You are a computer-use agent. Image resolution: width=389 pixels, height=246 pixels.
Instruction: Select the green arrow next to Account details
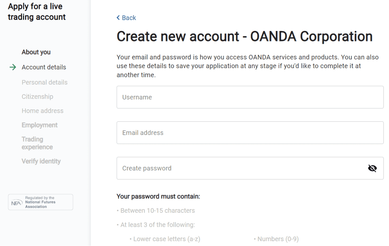[x=12, y=67]
